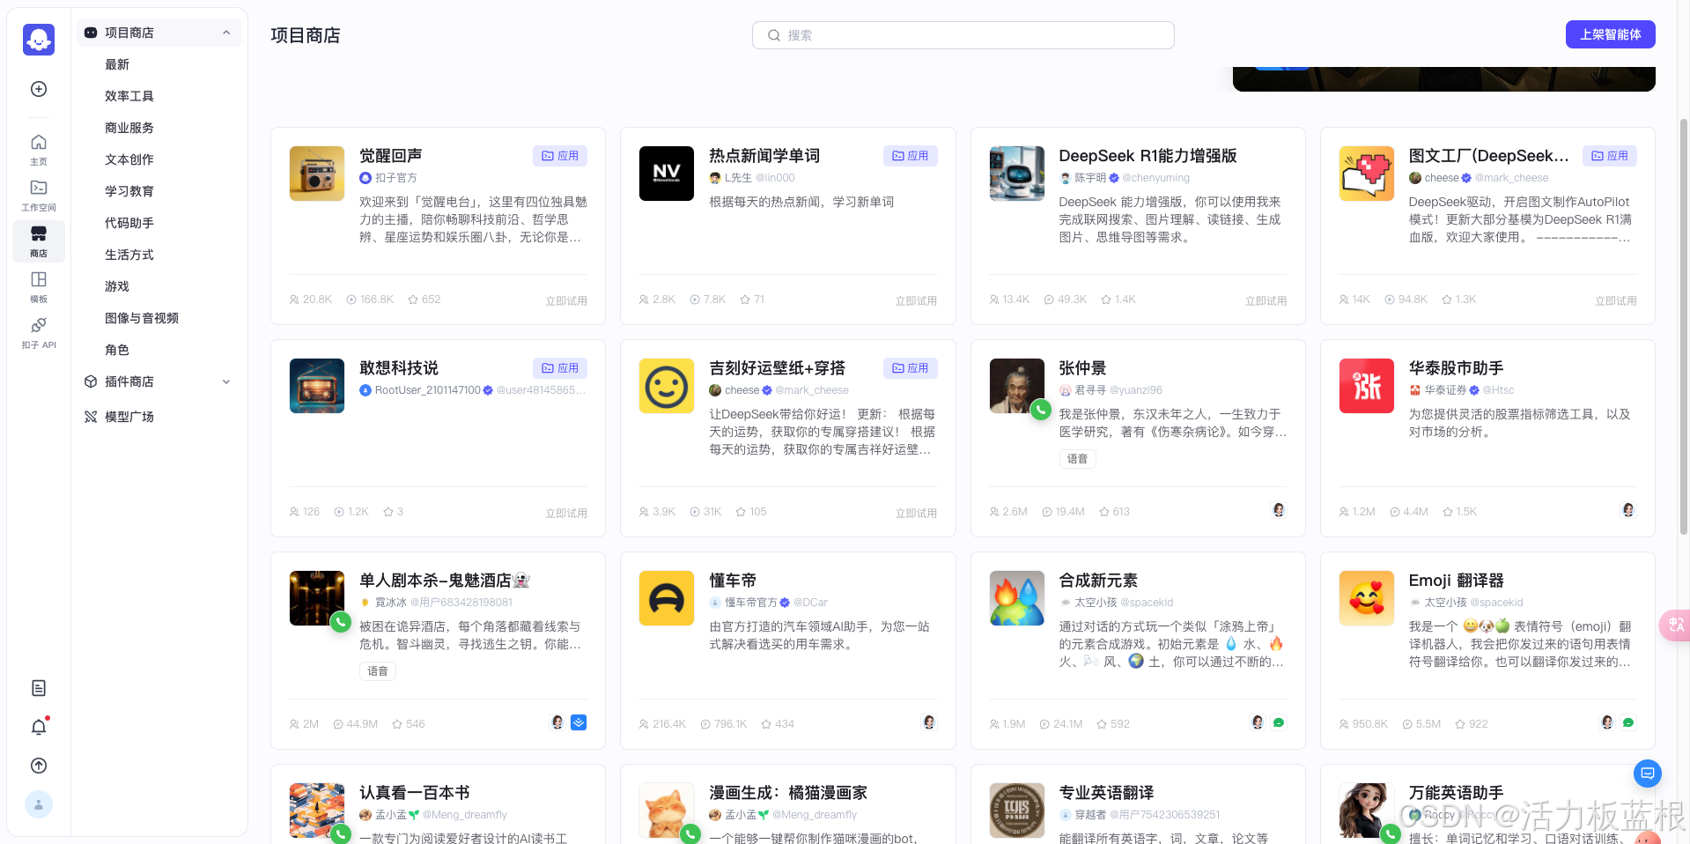Click the blue platform icon on 单人剧本杀 card
This screenshot has height=844, width=1690.
[x=579, y=722]
